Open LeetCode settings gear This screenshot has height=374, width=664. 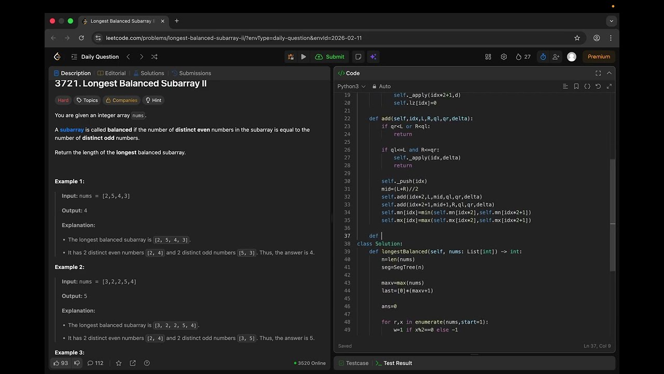pyautogui.click(x=504, y=57)
